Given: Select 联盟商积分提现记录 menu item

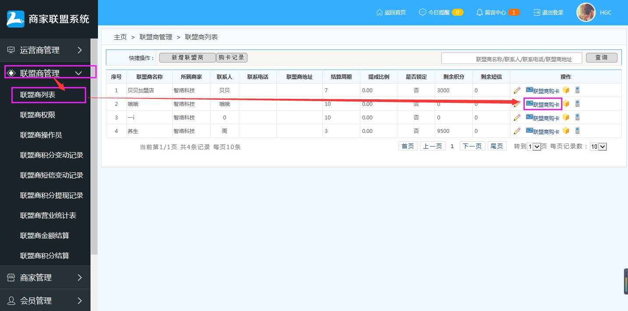Looking at the screenshot, I should (52, 196).
